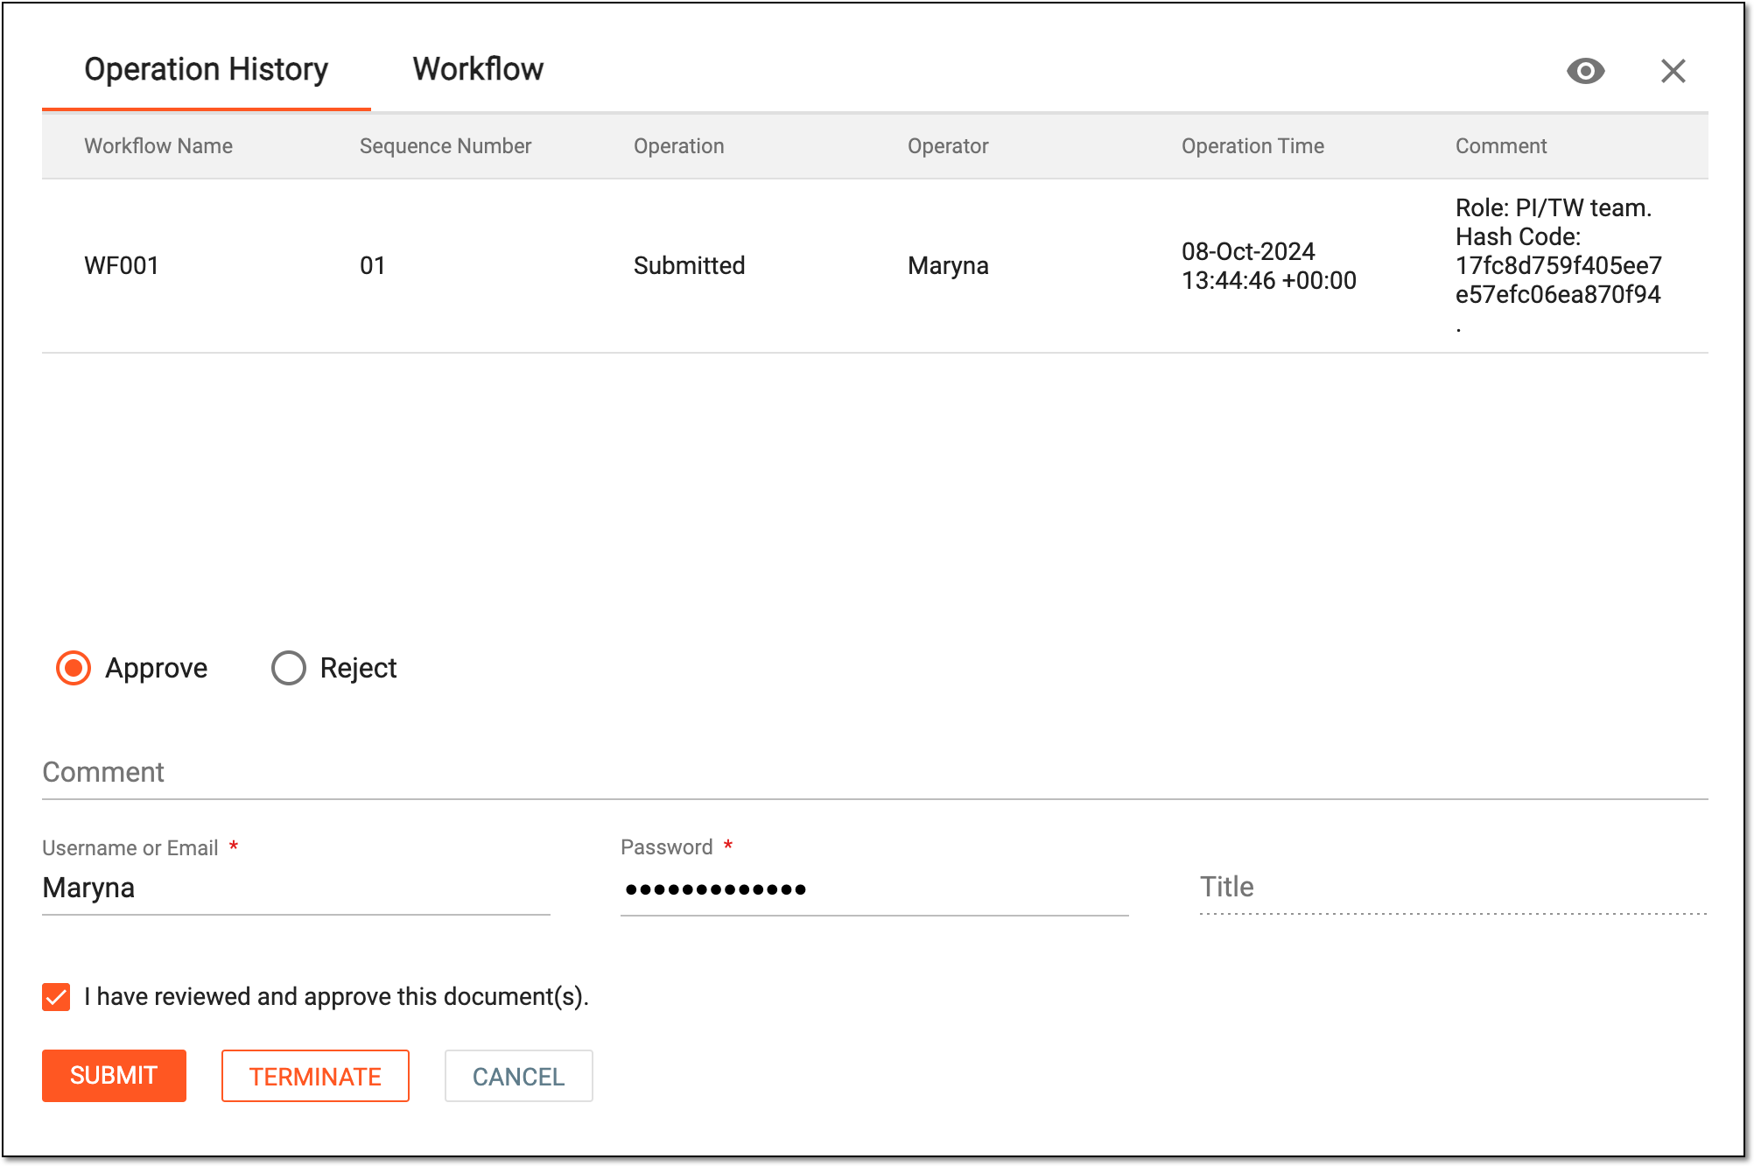Switch to the Workflow tab
Screen dimensions: 1754x1166
(478, 69)
